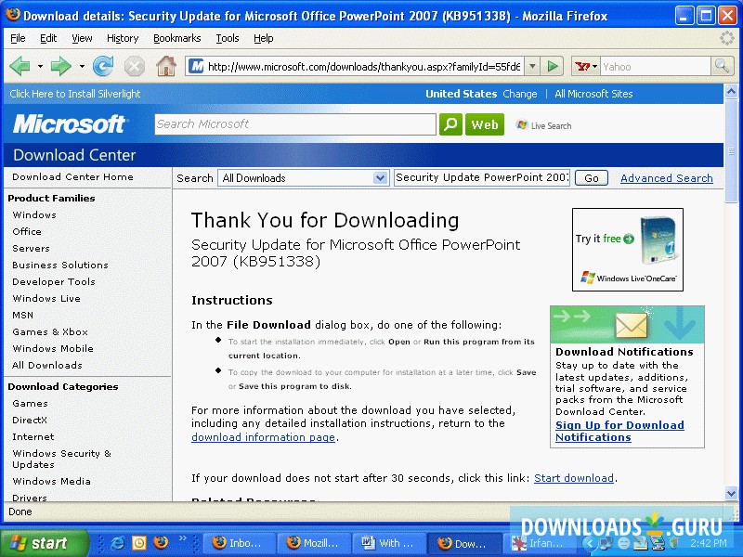Open the search engine selector dropdown
The width and height of the screenshot is (743, 557).
[x=594, y=66]
